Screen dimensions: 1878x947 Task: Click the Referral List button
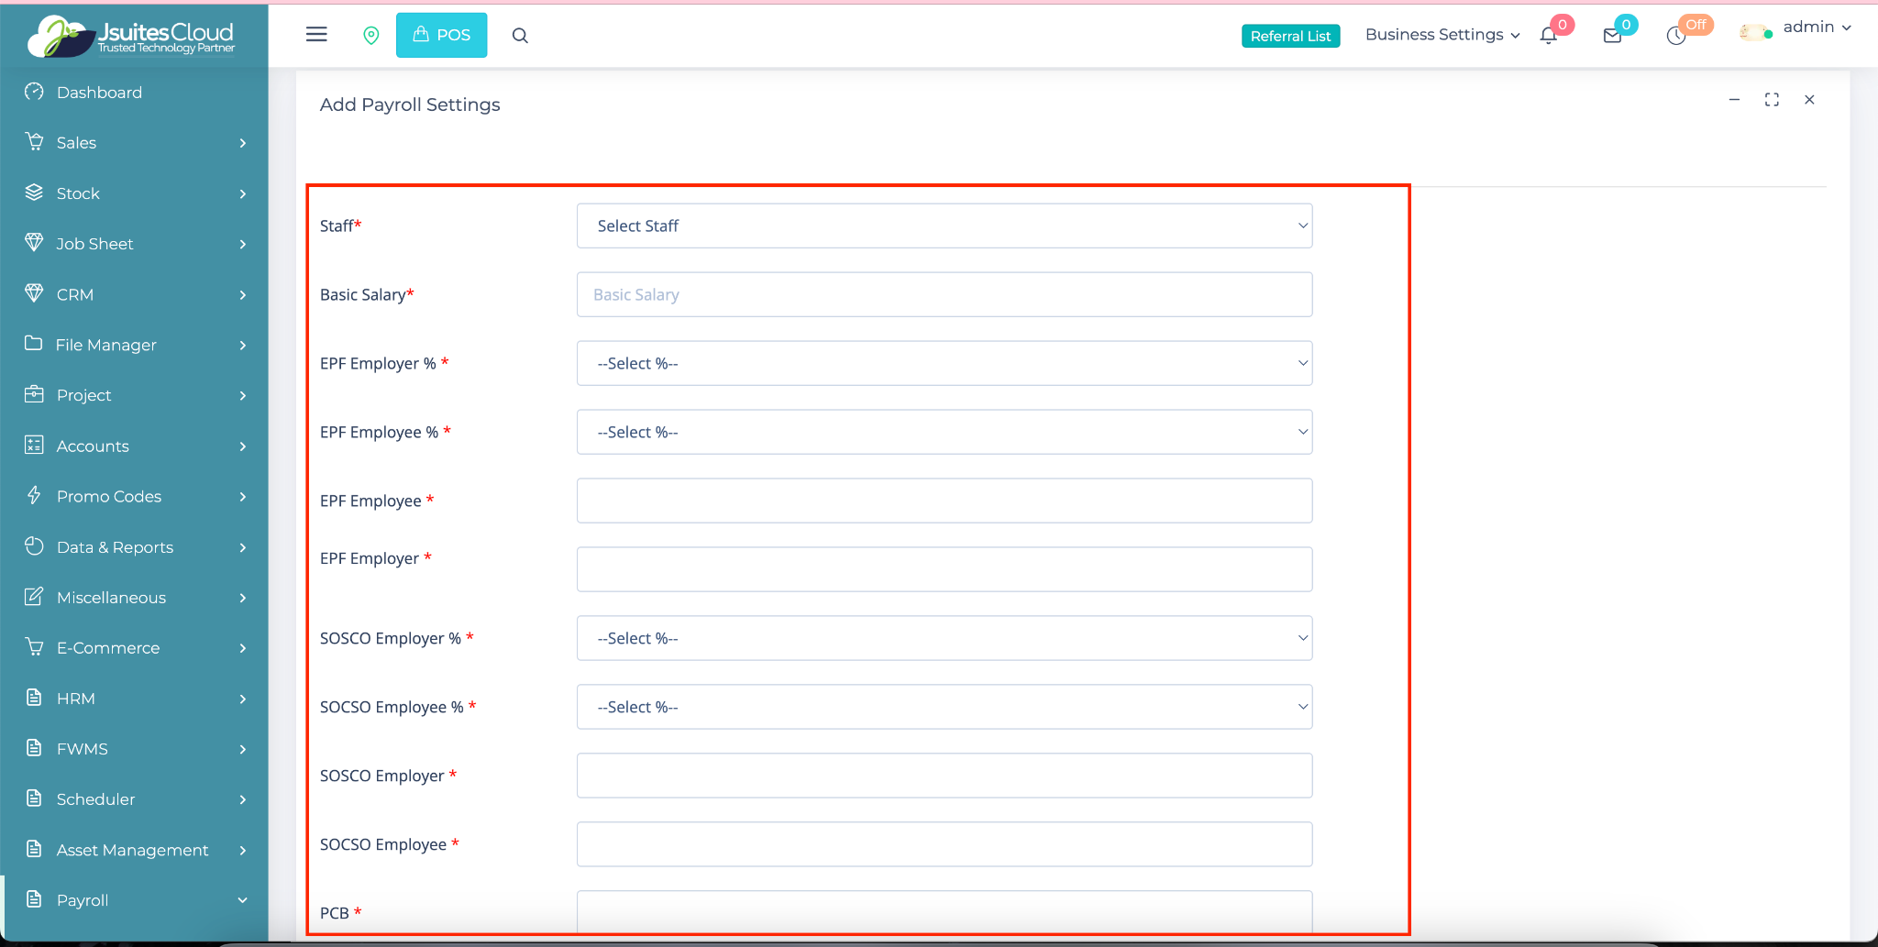coord(1290,36)
